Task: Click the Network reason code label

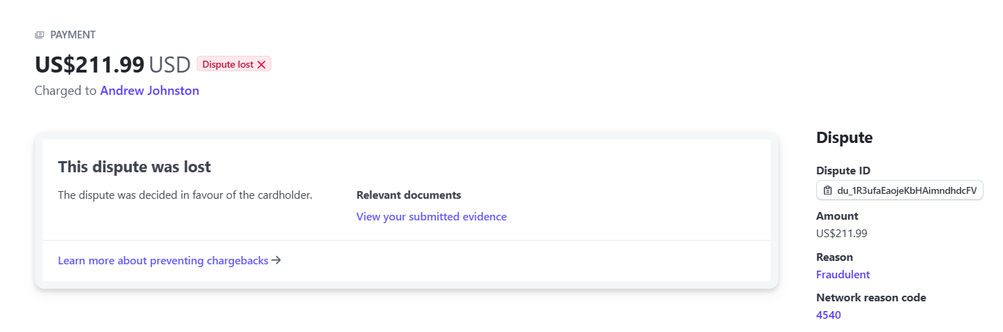Action: [871, 297]
